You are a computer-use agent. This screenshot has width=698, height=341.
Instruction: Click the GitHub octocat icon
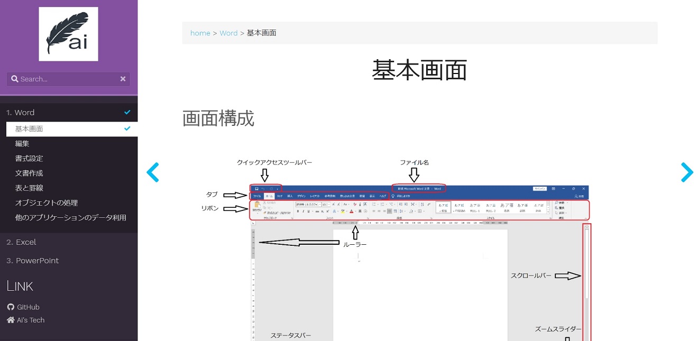11,307
